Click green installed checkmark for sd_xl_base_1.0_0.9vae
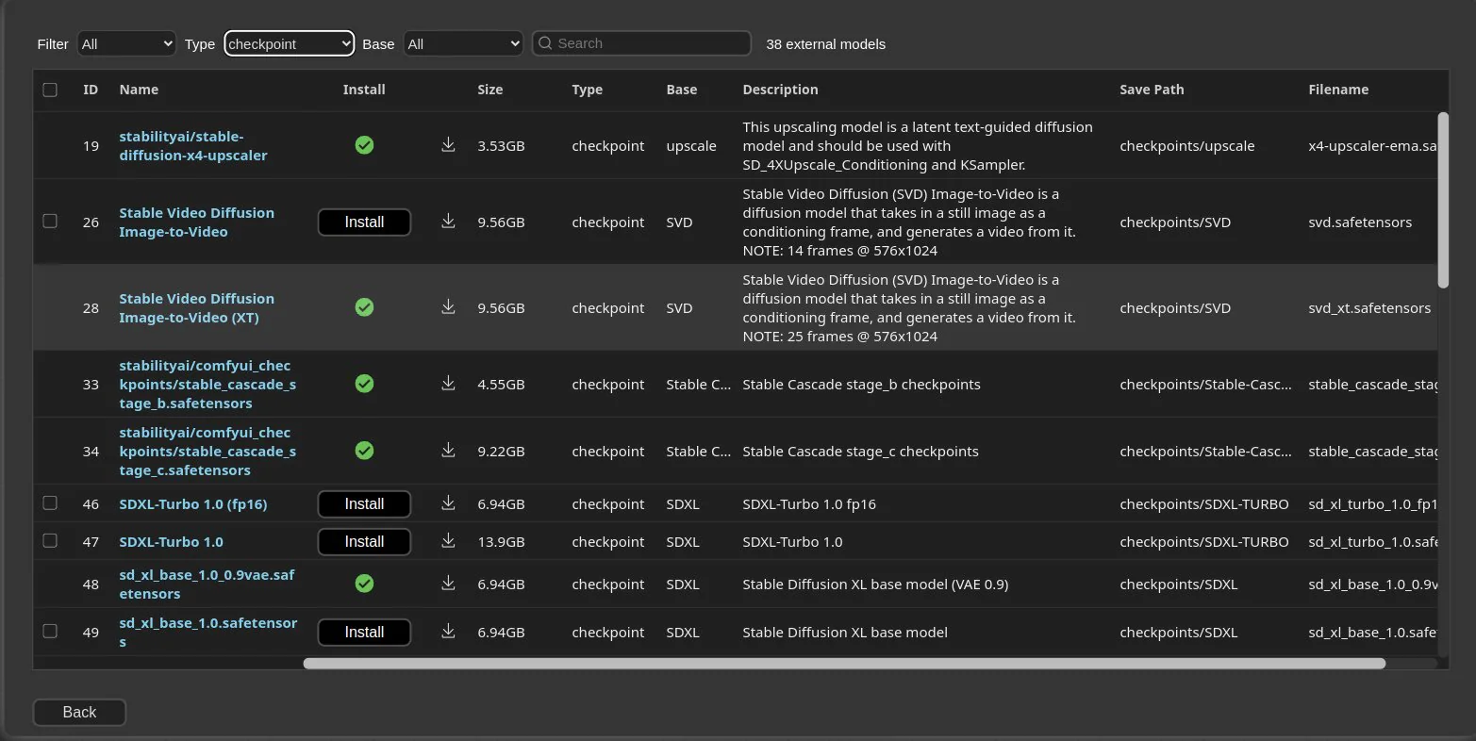The width and height of the screenshot is (1476, 741). (364, 584)
